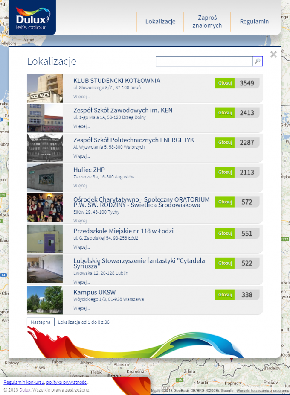Vote for Klub Studencki Kotłownia
This screenshot has height=395, width=290.
point(225,83)
